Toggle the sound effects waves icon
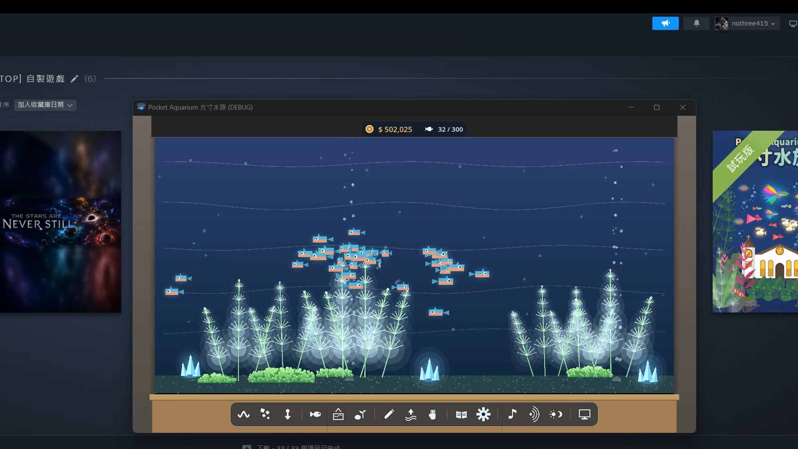Viewport: 798px width, 449px height. click(534, 414)
